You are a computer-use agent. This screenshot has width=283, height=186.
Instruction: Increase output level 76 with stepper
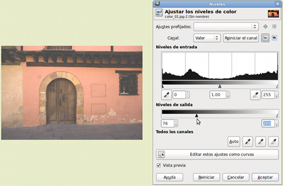pyautogui.click(x=176, y=121)
